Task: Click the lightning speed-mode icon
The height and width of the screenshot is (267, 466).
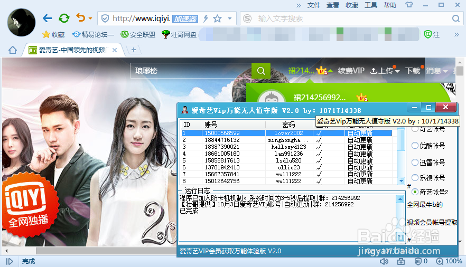Action: [206, 18]
